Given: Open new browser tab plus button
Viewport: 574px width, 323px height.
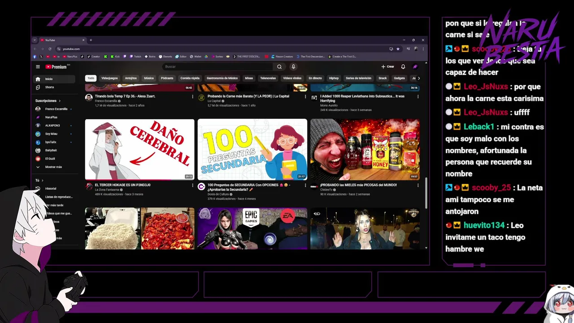Looking at the screenshot, I should [91, 40].
